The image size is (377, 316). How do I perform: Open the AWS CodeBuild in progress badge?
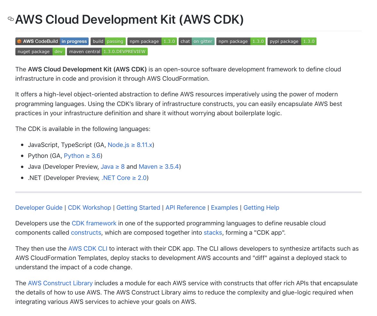[52, 41]
